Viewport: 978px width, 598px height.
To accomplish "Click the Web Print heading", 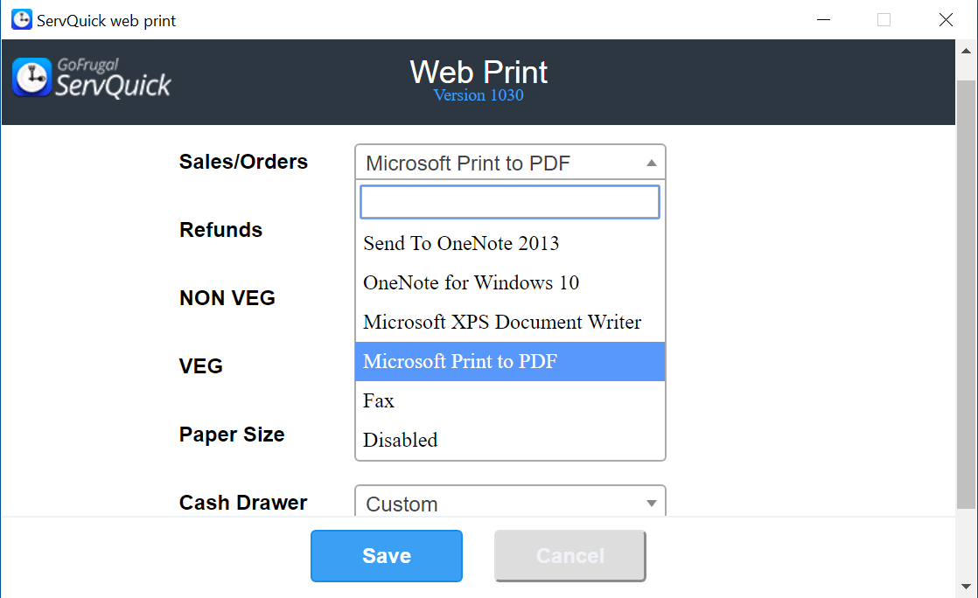I will tap(479, 72).
